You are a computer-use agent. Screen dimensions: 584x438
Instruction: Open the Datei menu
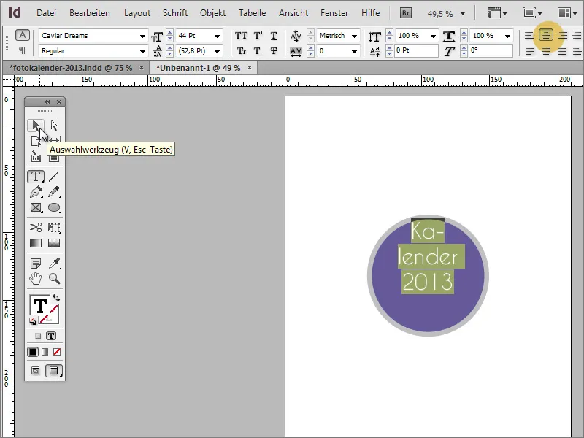46,13
